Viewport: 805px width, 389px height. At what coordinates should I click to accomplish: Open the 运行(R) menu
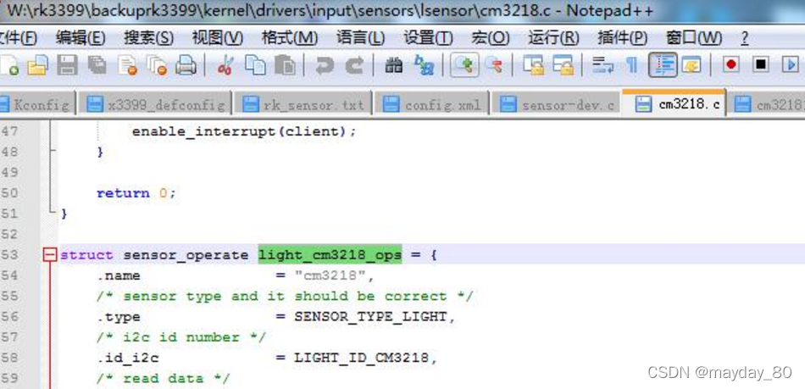553,38
